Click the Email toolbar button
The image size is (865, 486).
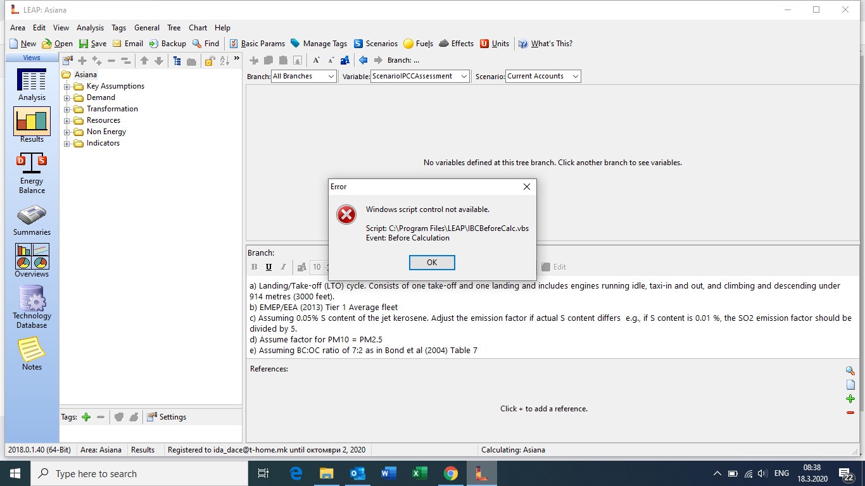[128, 44]
